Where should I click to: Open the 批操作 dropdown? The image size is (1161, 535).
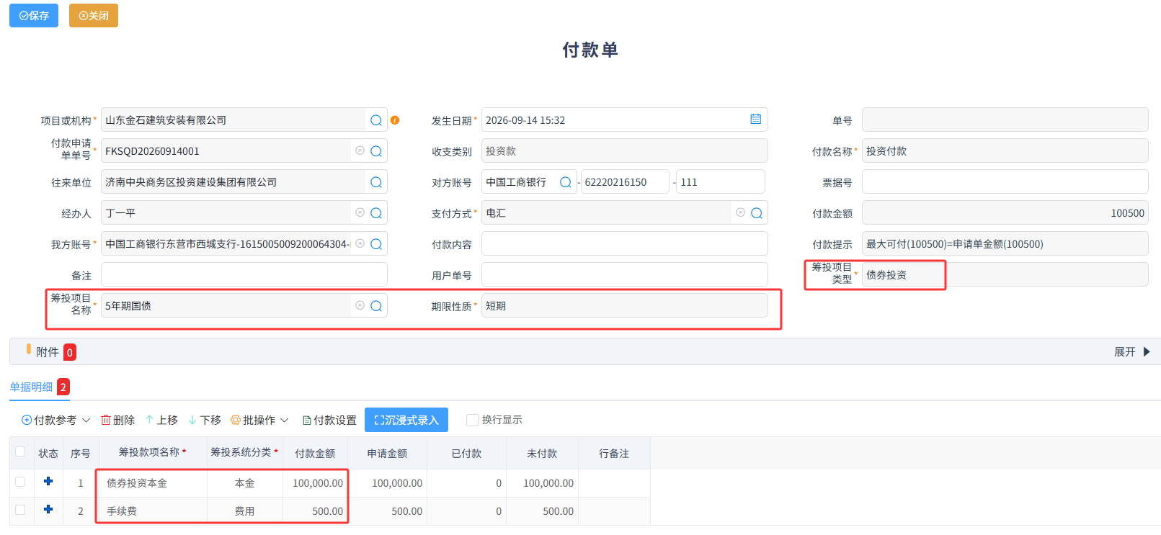click(259, 420)
